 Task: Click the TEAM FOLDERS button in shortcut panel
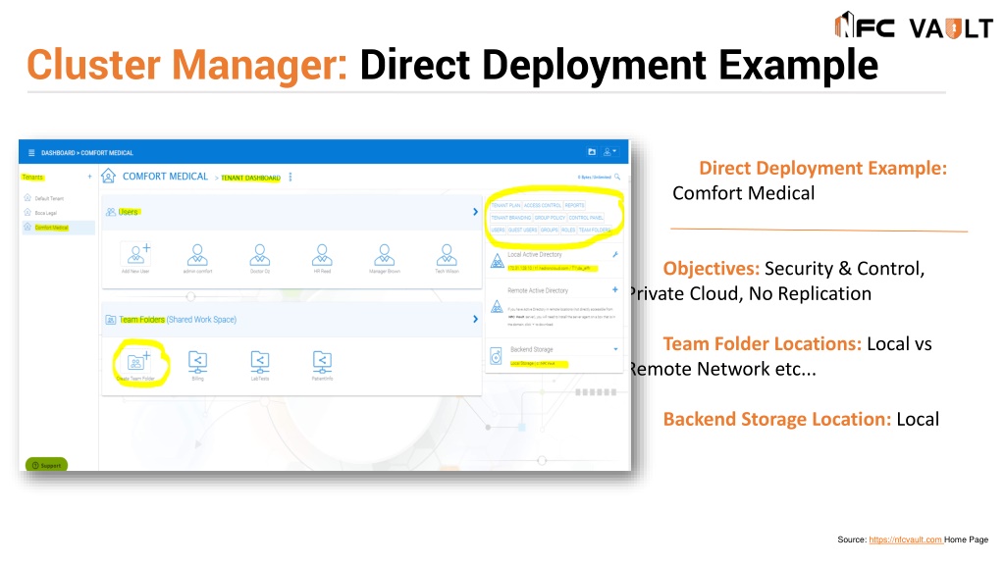pos(595,230)
